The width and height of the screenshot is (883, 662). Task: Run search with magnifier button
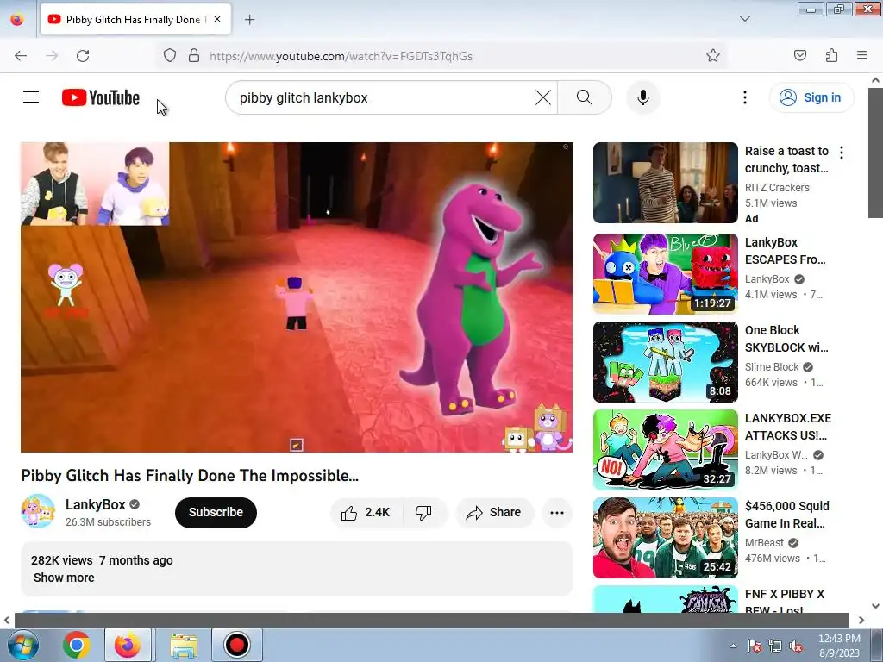(585, 97)
